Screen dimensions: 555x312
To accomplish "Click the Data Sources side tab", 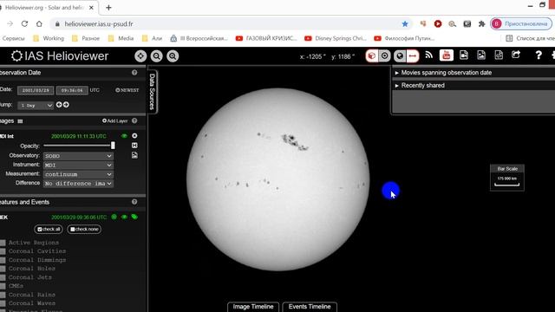I will point(153,92).
